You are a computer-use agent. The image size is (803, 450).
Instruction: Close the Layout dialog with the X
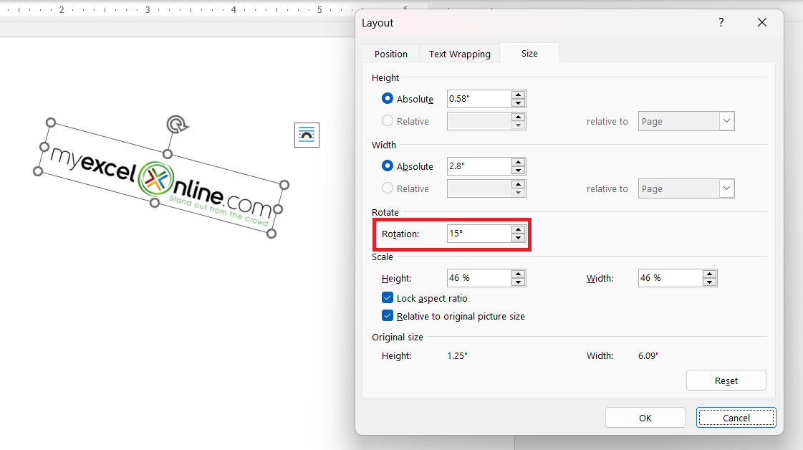click(x=762, y=22)
